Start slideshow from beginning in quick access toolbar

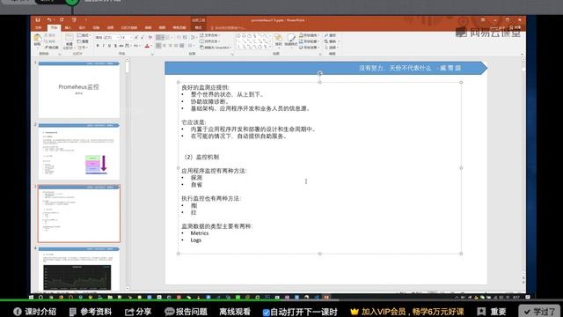point(74,19)
